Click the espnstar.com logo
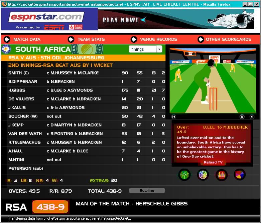 click(x=46, y=17)
